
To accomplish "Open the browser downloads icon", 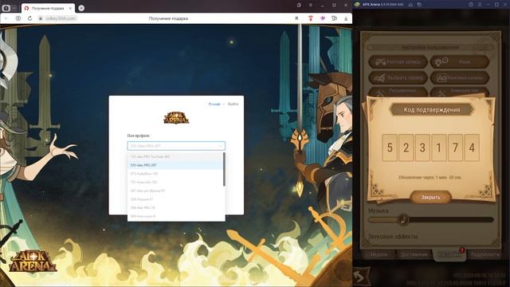I will click(346, 18).
